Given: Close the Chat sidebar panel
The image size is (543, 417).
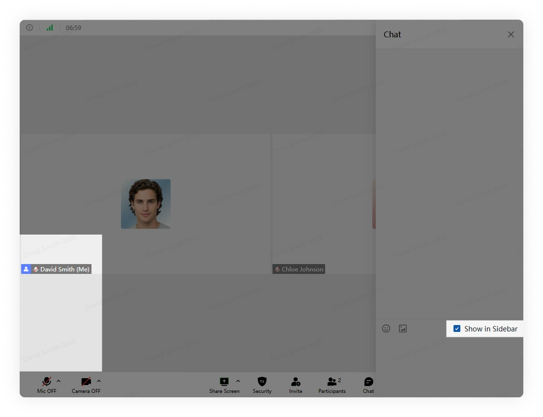Looking at the screenshot, I should point(511,34).
